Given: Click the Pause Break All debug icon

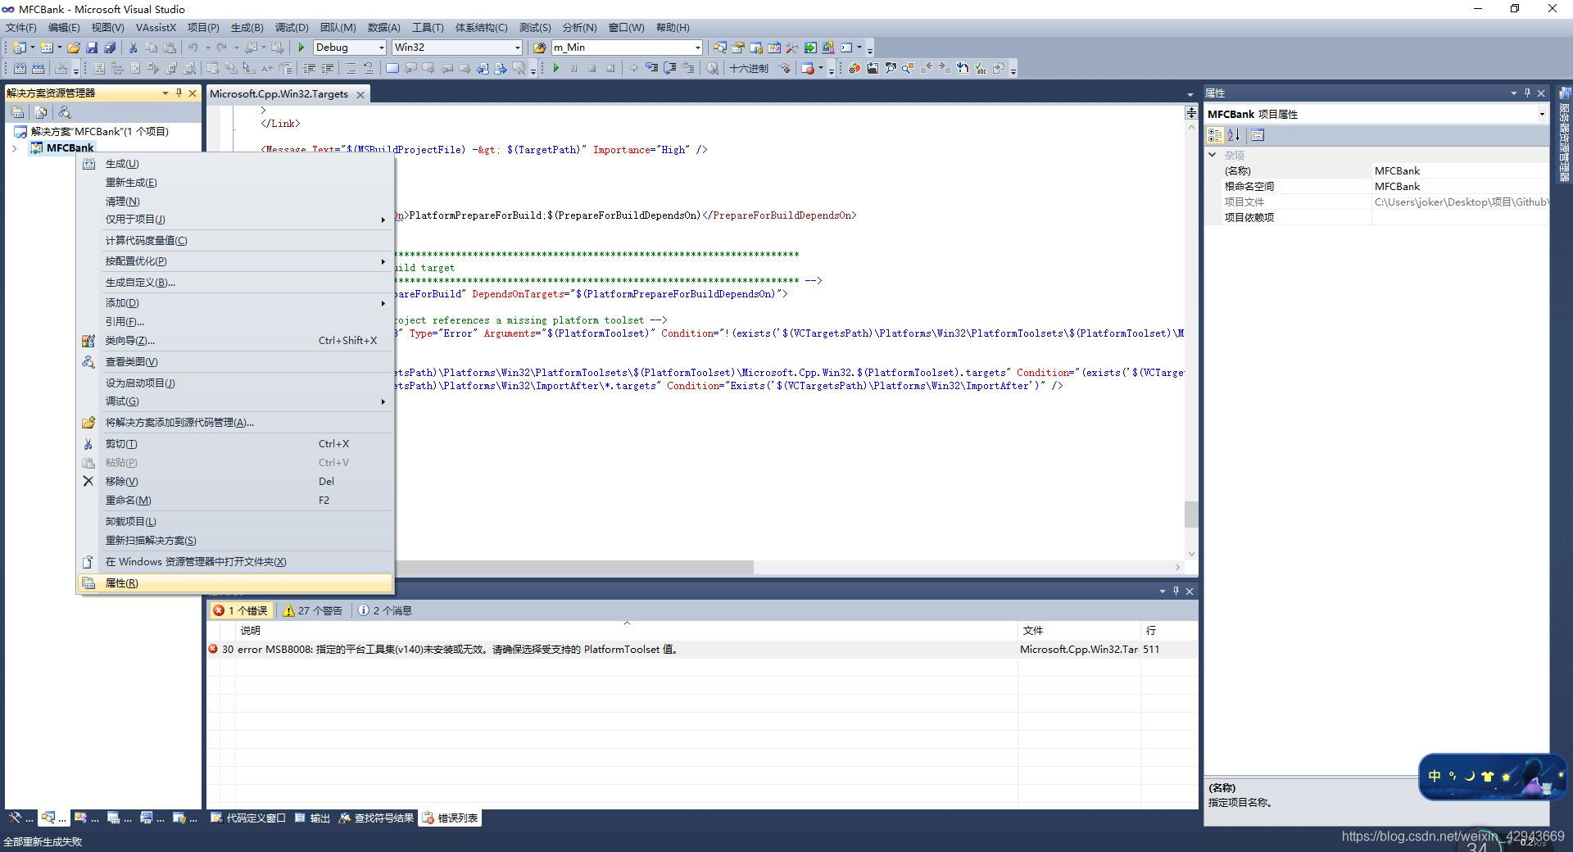Looking at the screenshot, I should [573, 68].
